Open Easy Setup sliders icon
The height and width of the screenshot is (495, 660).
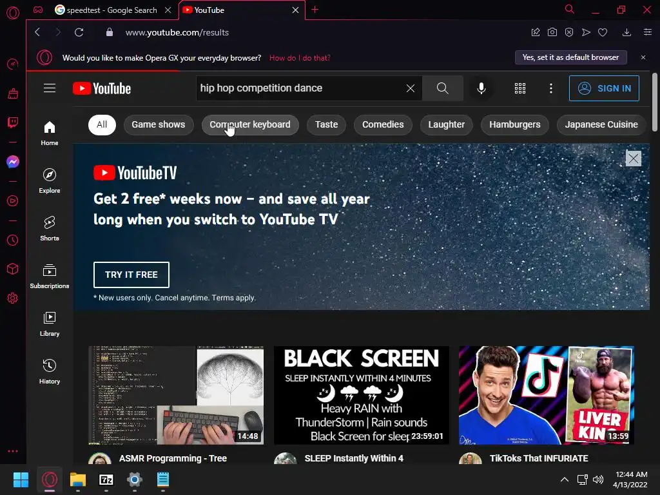[x=648, y=32]
